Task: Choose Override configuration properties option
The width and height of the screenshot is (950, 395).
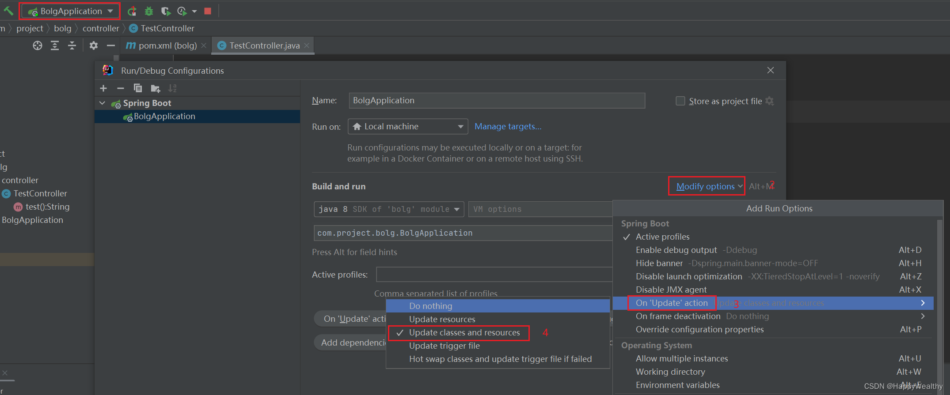Action: 773,330
